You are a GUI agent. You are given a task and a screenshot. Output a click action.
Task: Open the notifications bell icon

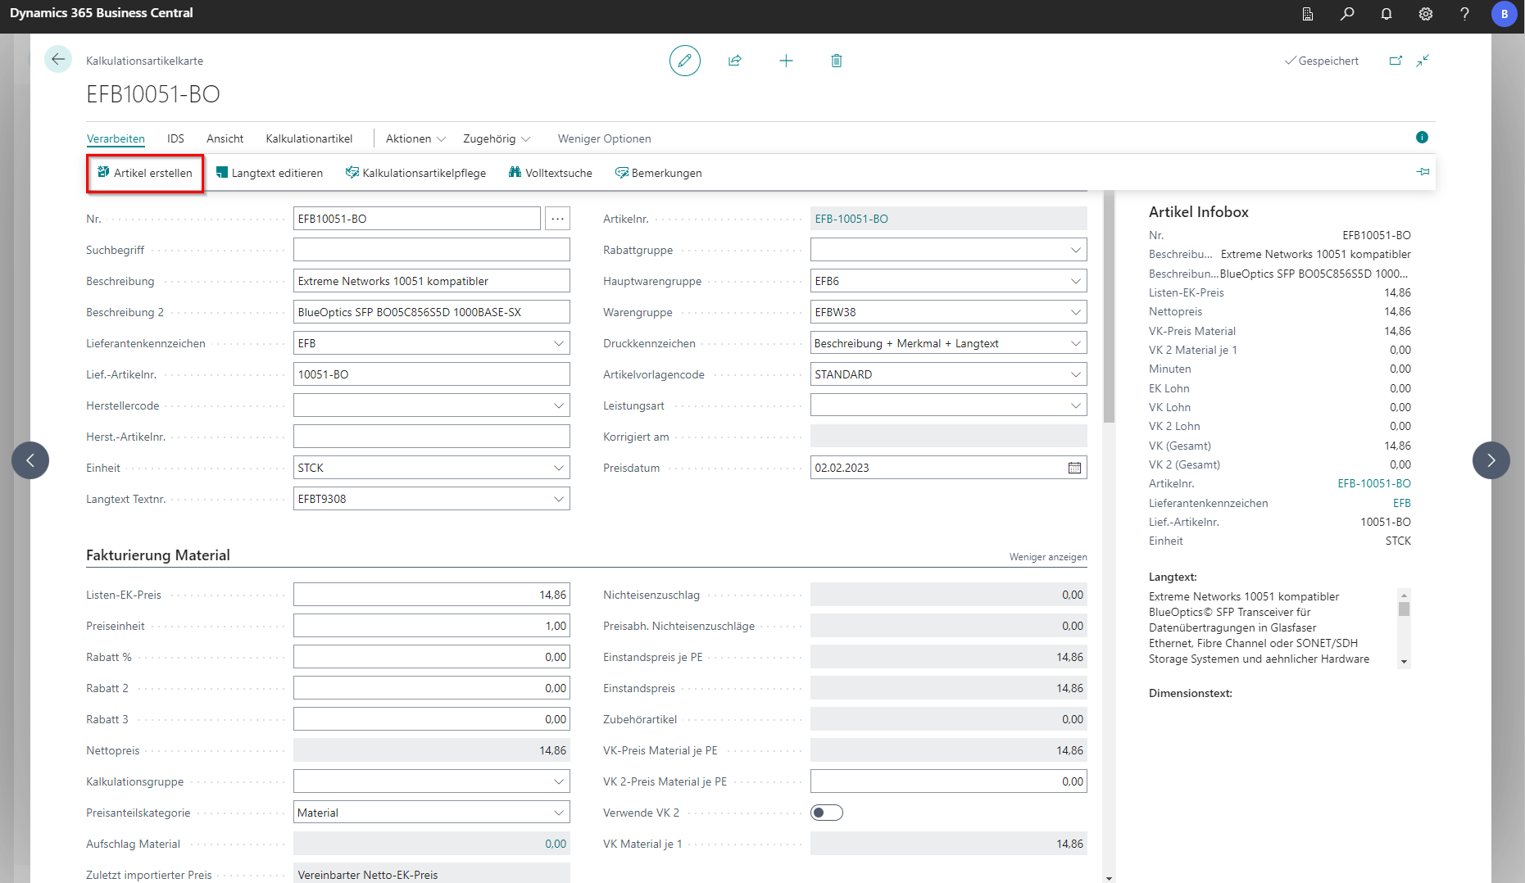coord(1387,14)
